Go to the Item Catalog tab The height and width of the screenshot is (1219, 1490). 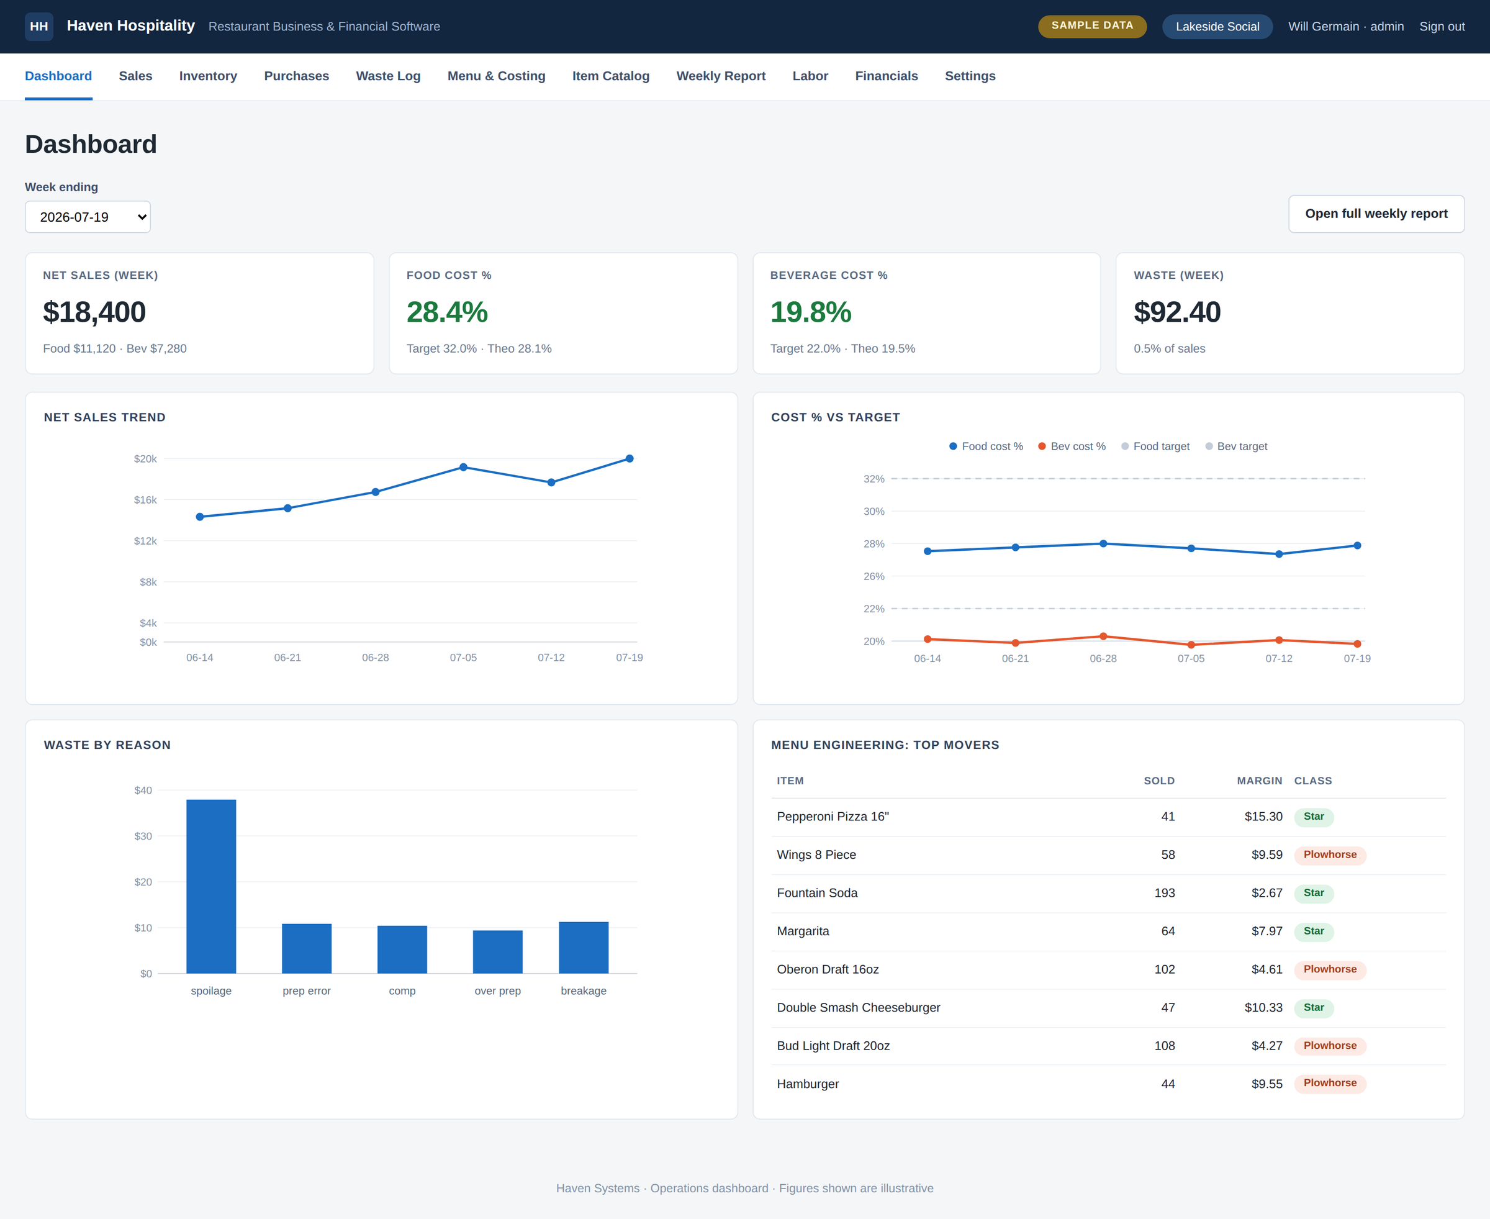pos(611,76)
